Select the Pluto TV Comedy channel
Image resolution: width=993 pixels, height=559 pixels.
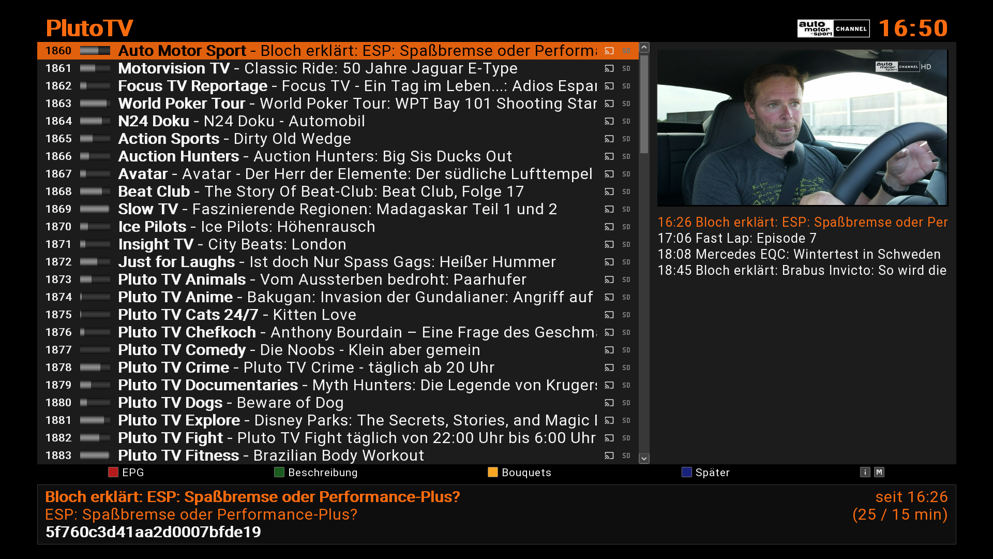point(338,350)
